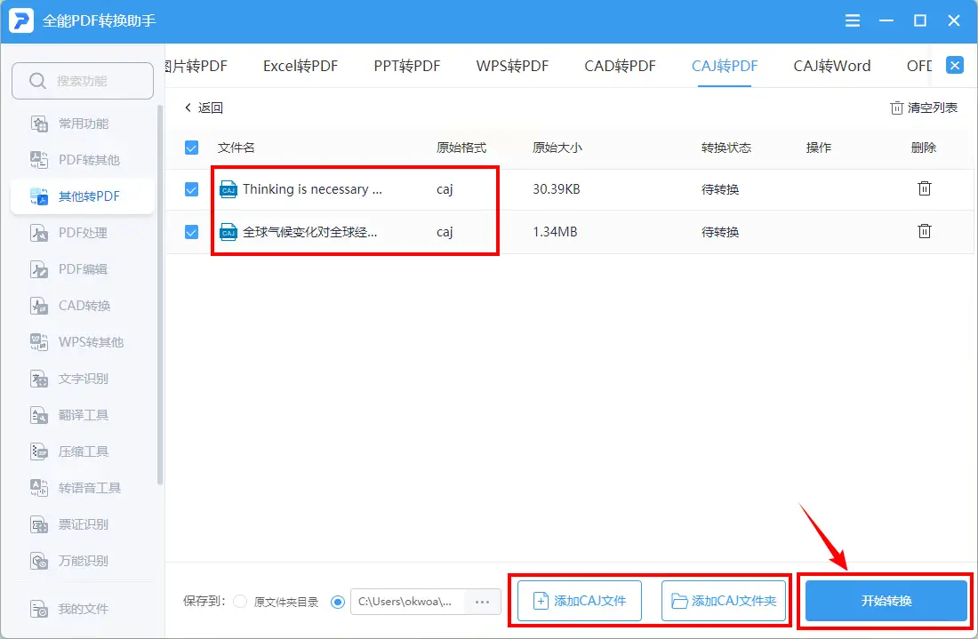Image resolution: width=978 pixels, height=639 pixels.
Task: Browse save folder with the ellipsis button
Action: 482,603
